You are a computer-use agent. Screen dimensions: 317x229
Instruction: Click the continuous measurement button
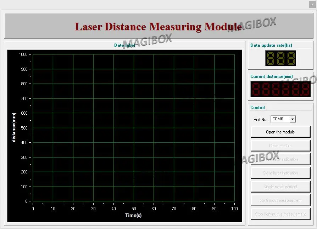coord(280,200)
